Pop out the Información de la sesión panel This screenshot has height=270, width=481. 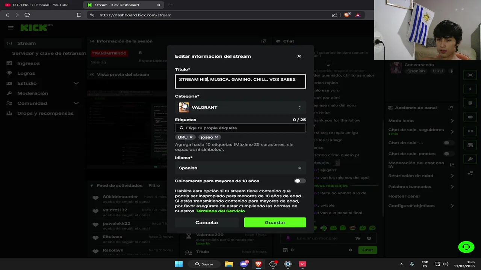264,41
